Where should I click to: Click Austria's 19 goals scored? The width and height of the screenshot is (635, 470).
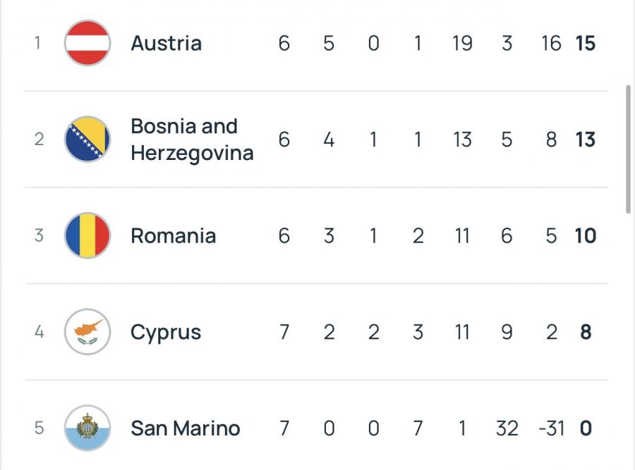(x=462, y=43)
